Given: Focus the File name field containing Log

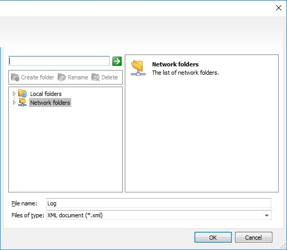Looking at the screenshot, I should 159,203.
